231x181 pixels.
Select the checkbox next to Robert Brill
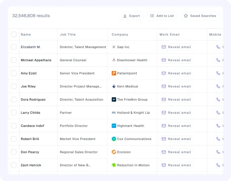click(x=14, y=139)
